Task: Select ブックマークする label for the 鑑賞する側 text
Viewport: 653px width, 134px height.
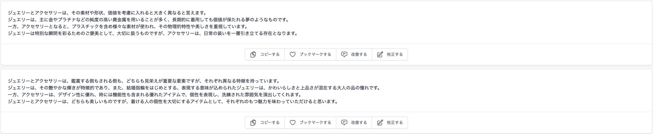Action: 315,122
